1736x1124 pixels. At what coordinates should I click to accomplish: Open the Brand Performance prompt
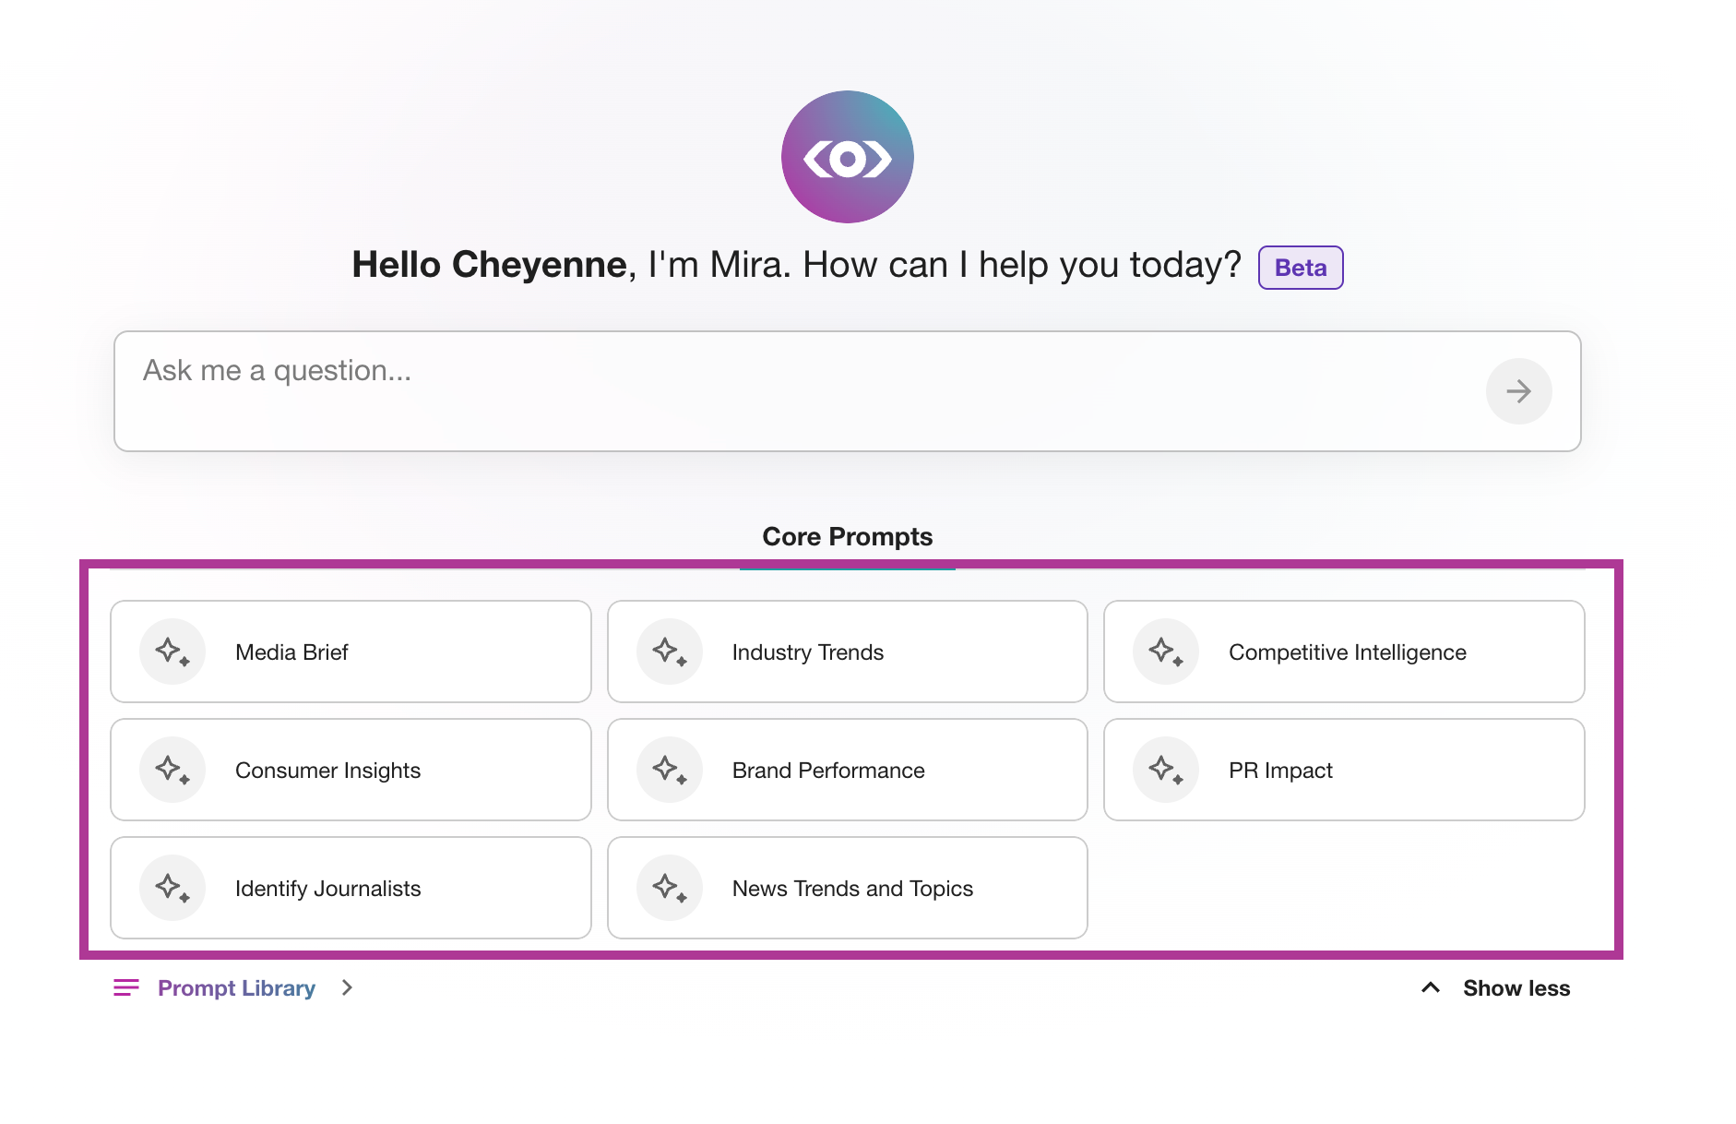847,770
